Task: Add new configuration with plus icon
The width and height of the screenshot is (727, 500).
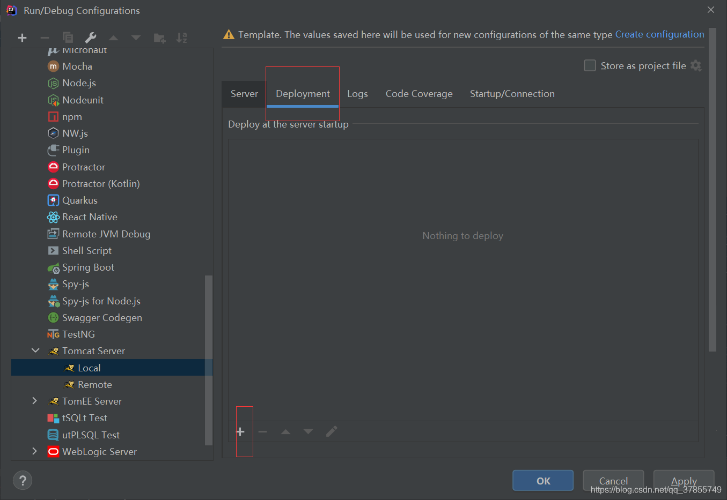Action: 22,38
